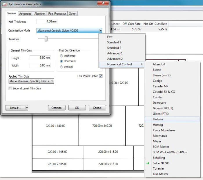Click the Iterations slider handle

pyautogui.click(x=46, y=39)
